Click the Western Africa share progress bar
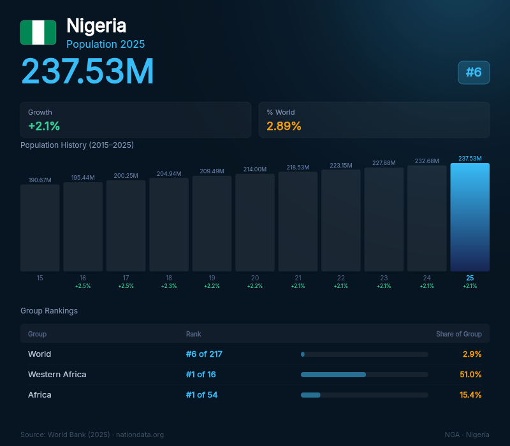 coord(364,375)
